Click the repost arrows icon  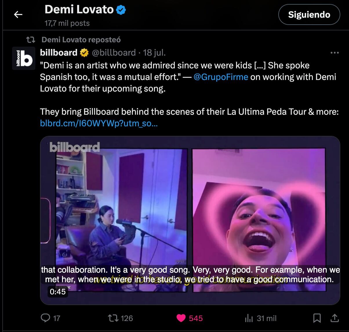pos(113,318)
